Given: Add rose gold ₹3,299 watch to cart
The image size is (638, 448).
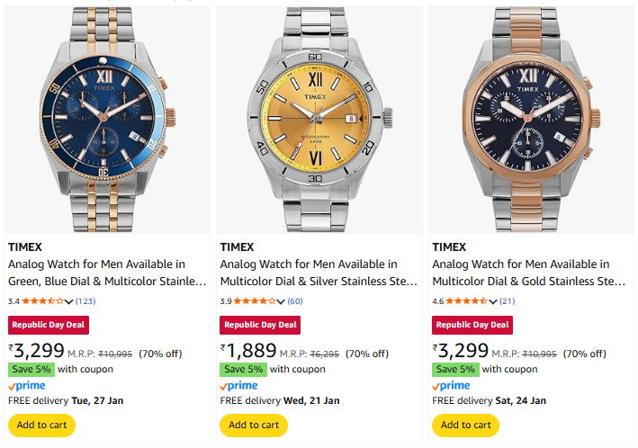Looking at the screenshot, I should (466, 425).
